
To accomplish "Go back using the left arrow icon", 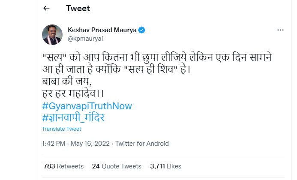I will pyautogui.click(x=46, y=8).
